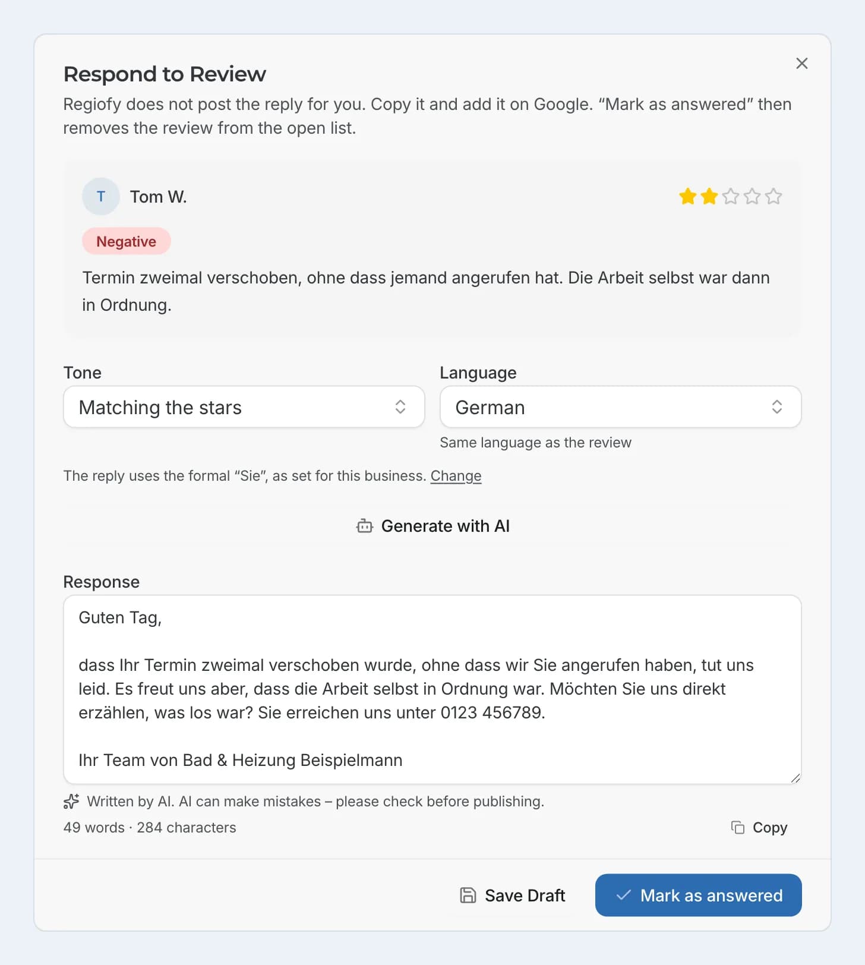865x965 pixels.
Task: Mark the review as answered
Action: click(x=699, y=895)
